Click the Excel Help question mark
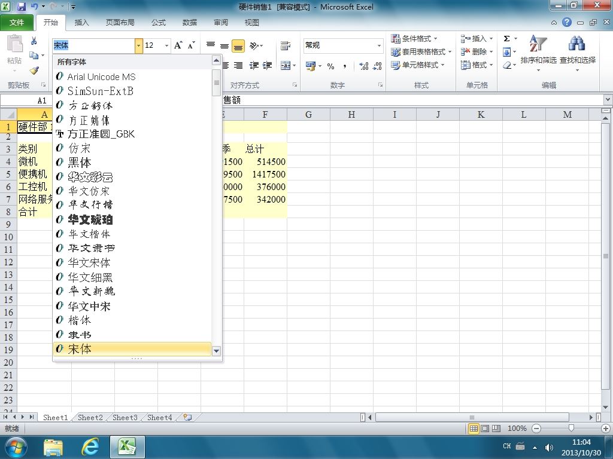Screen dimensions: 613x459 (566, 22)
